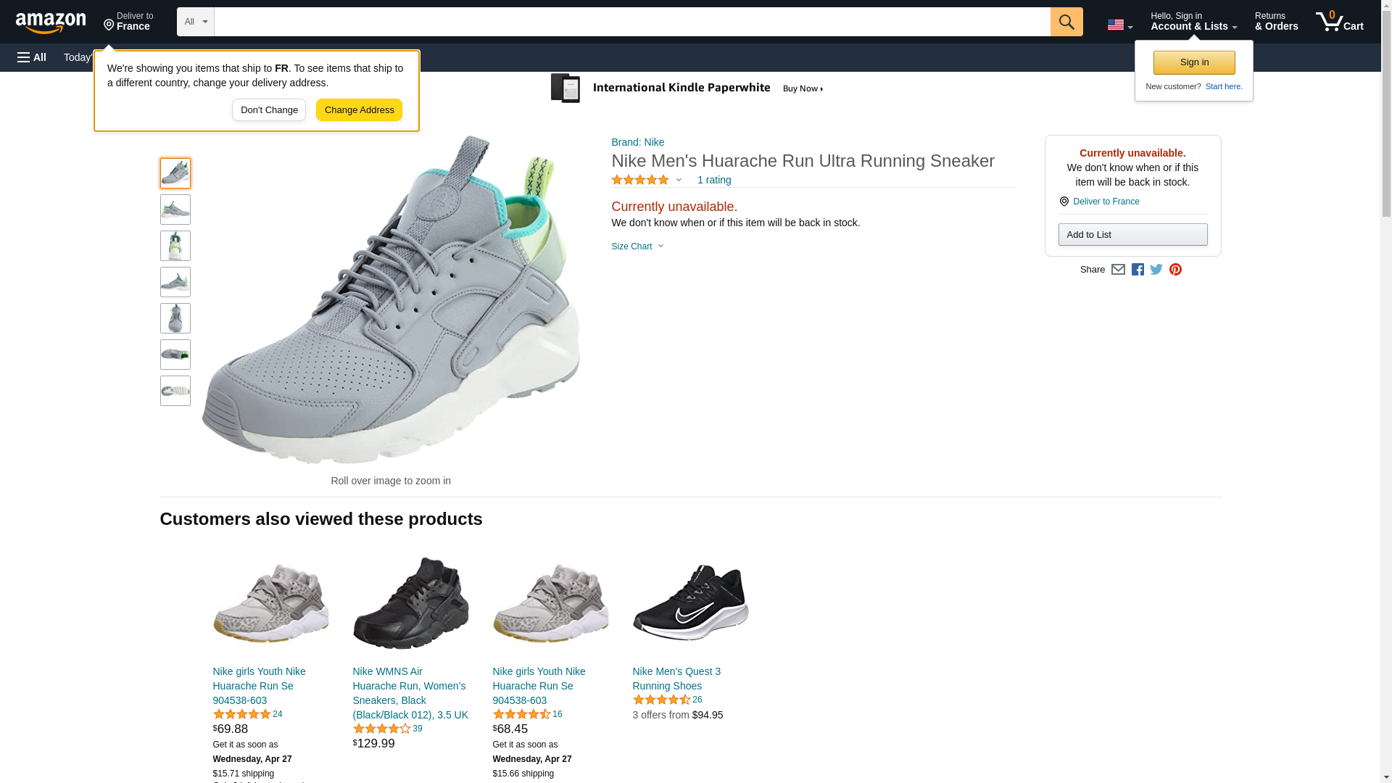Expand the Size Chart

[x=637, y=246]
